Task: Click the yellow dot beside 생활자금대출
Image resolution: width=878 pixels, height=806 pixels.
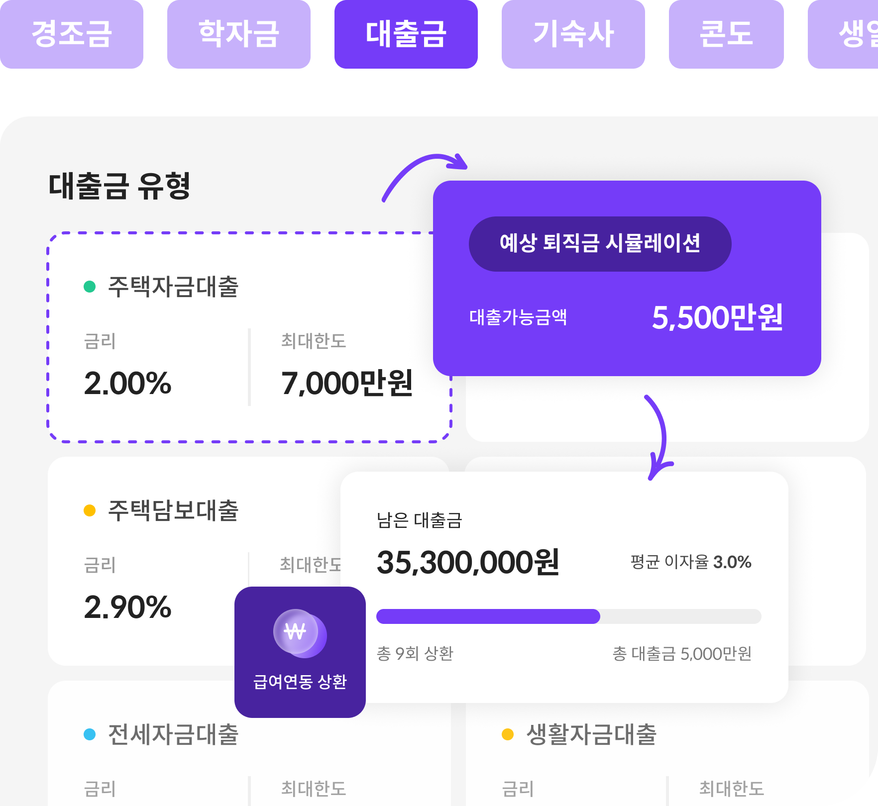Action: [508, 734]
